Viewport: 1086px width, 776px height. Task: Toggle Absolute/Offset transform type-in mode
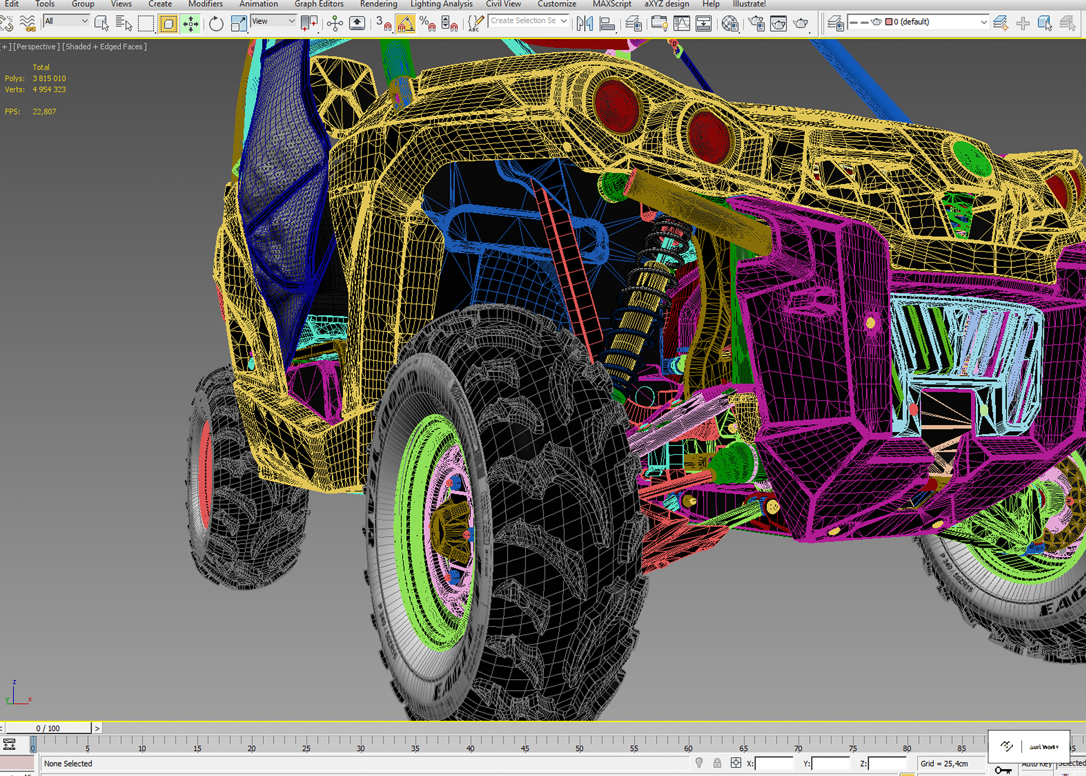735,763
